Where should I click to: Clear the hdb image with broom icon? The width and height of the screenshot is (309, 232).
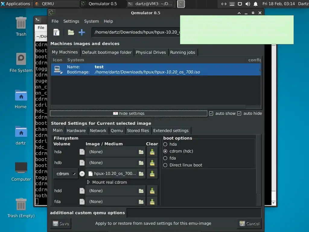tap(152, 163)
